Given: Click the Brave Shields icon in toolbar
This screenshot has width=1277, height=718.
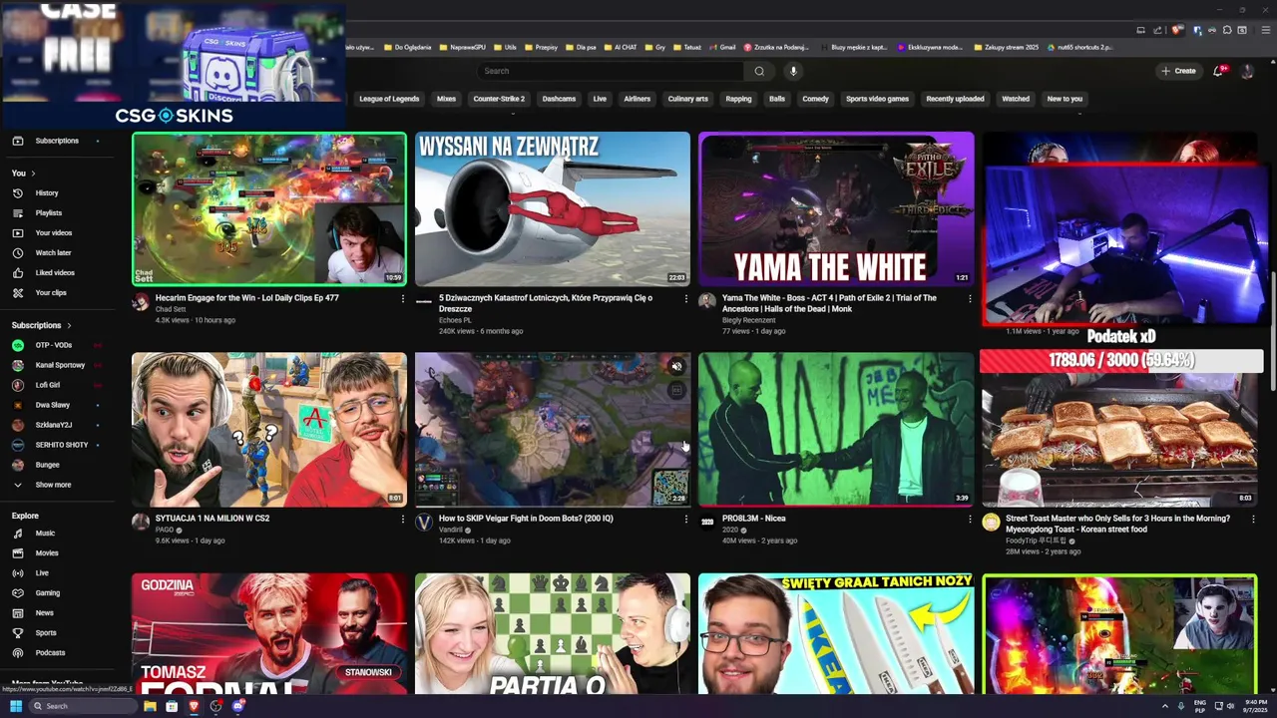Looking at the screenshot, I should pos(1177,30).
